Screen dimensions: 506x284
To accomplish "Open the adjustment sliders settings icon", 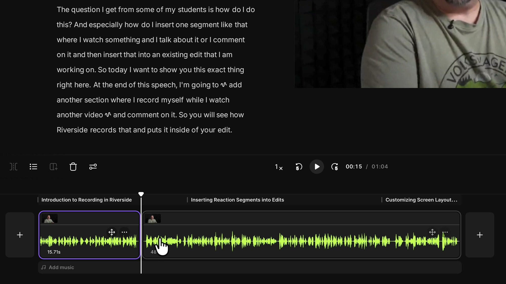I will point(93,167).
